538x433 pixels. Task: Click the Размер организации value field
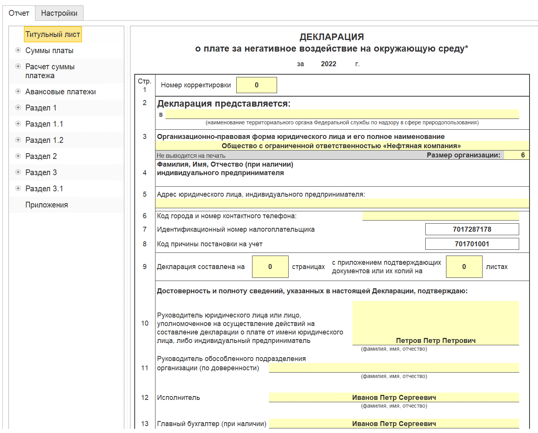click(x=516, y=155)
